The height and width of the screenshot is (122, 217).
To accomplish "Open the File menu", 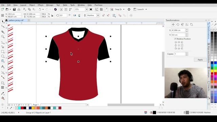I will tap(3, 5).
